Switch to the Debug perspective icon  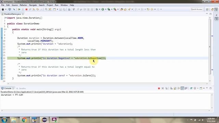click(x=216, y=9)
